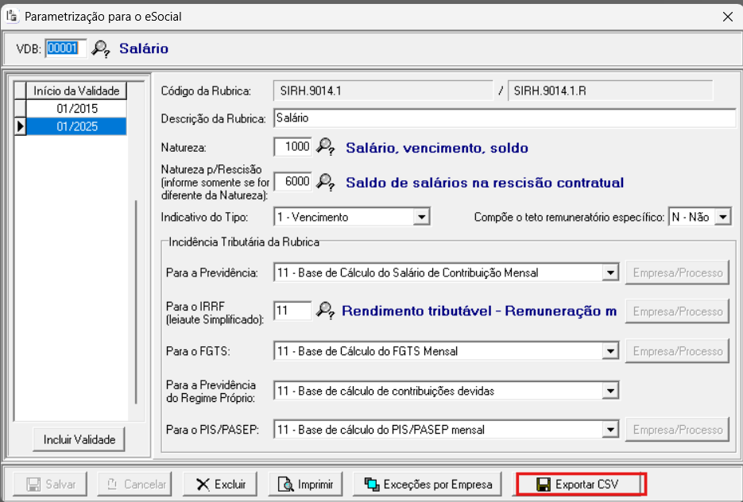743x502 pixels.
Task: Click the Natureza p/Rescisão search icon
Action: pos(326,182)
